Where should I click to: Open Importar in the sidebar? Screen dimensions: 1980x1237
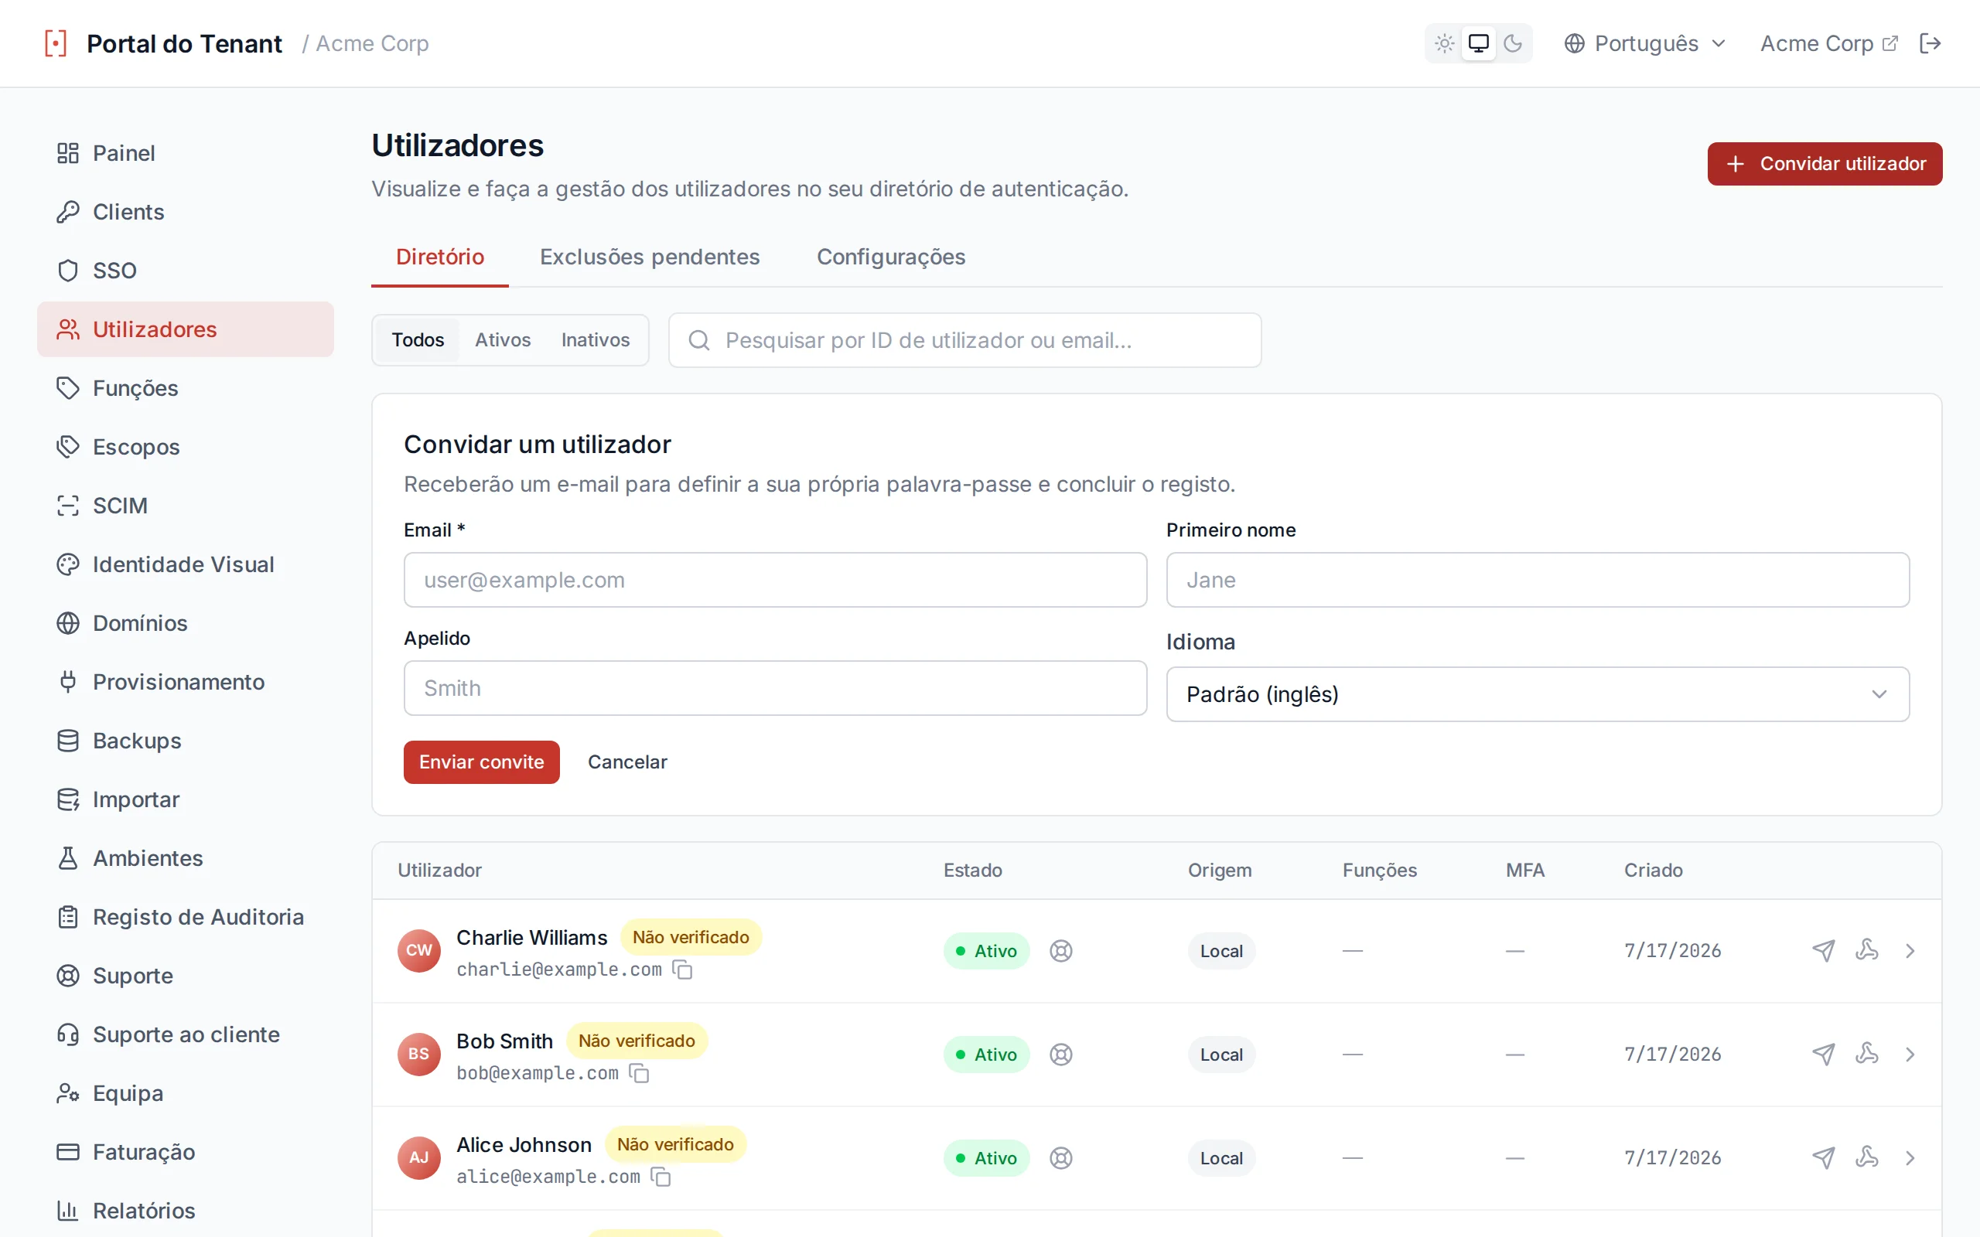pyautogui.click(x=186, y=799)
